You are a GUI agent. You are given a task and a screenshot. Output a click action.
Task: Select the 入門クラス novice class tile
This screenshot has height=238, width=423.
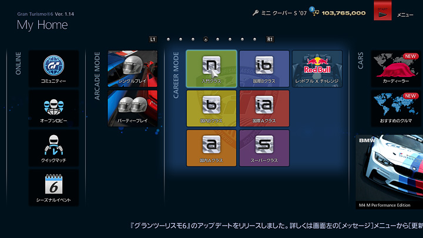coord(211,68)
